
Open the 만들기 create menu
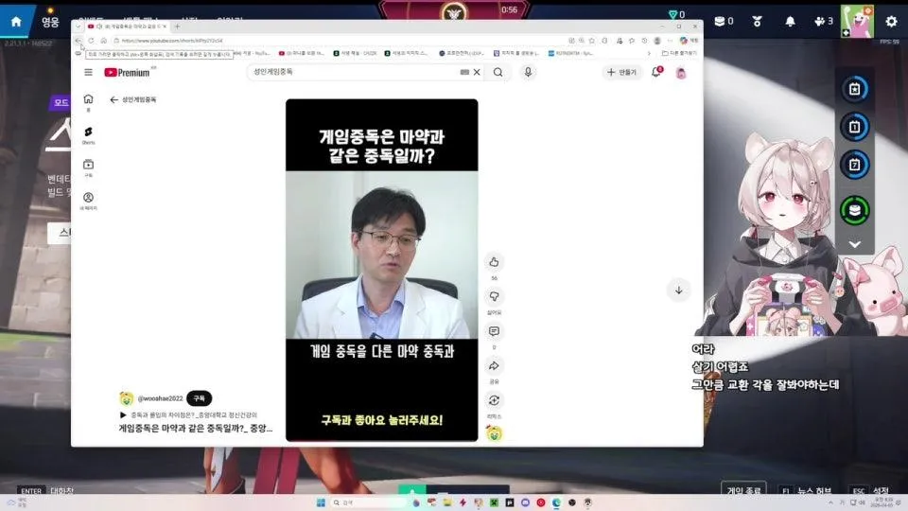coord(621,73)
